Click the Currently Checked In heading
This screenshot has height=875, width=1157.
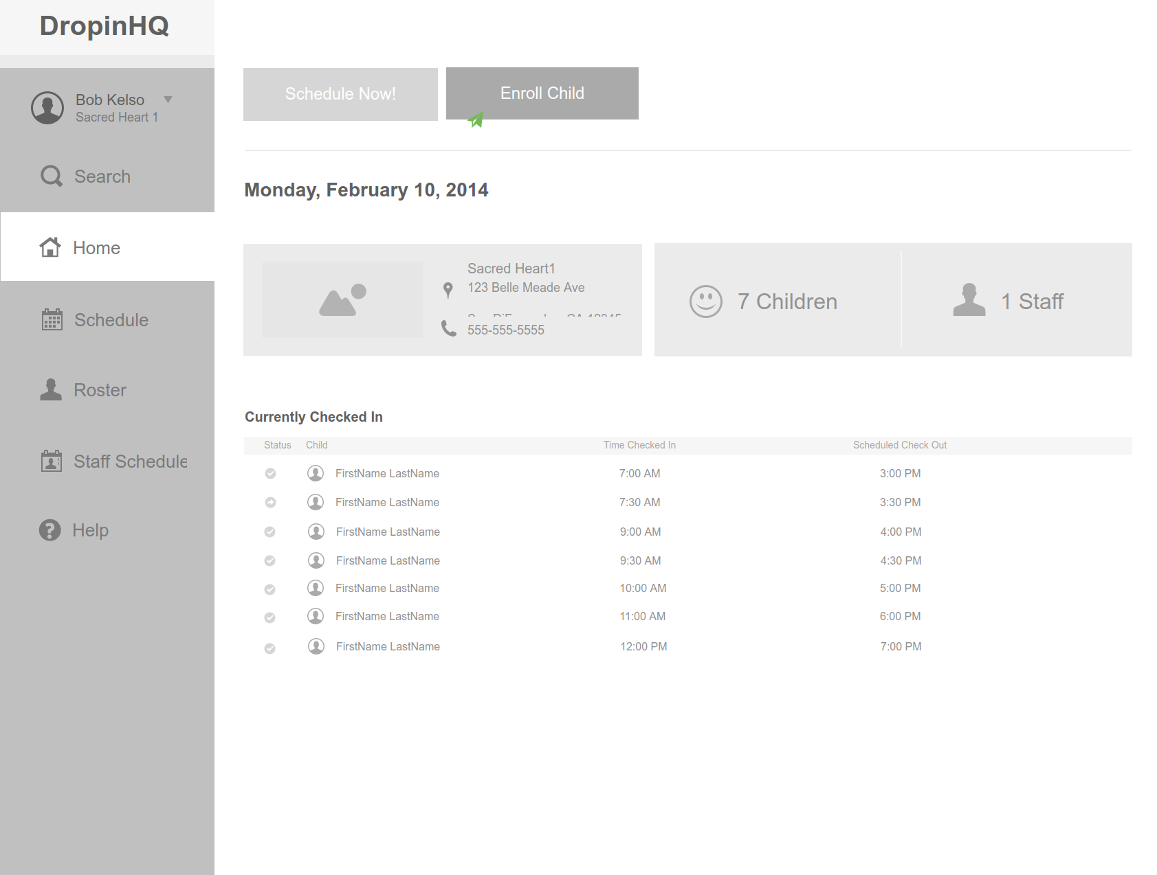point(313,417)
